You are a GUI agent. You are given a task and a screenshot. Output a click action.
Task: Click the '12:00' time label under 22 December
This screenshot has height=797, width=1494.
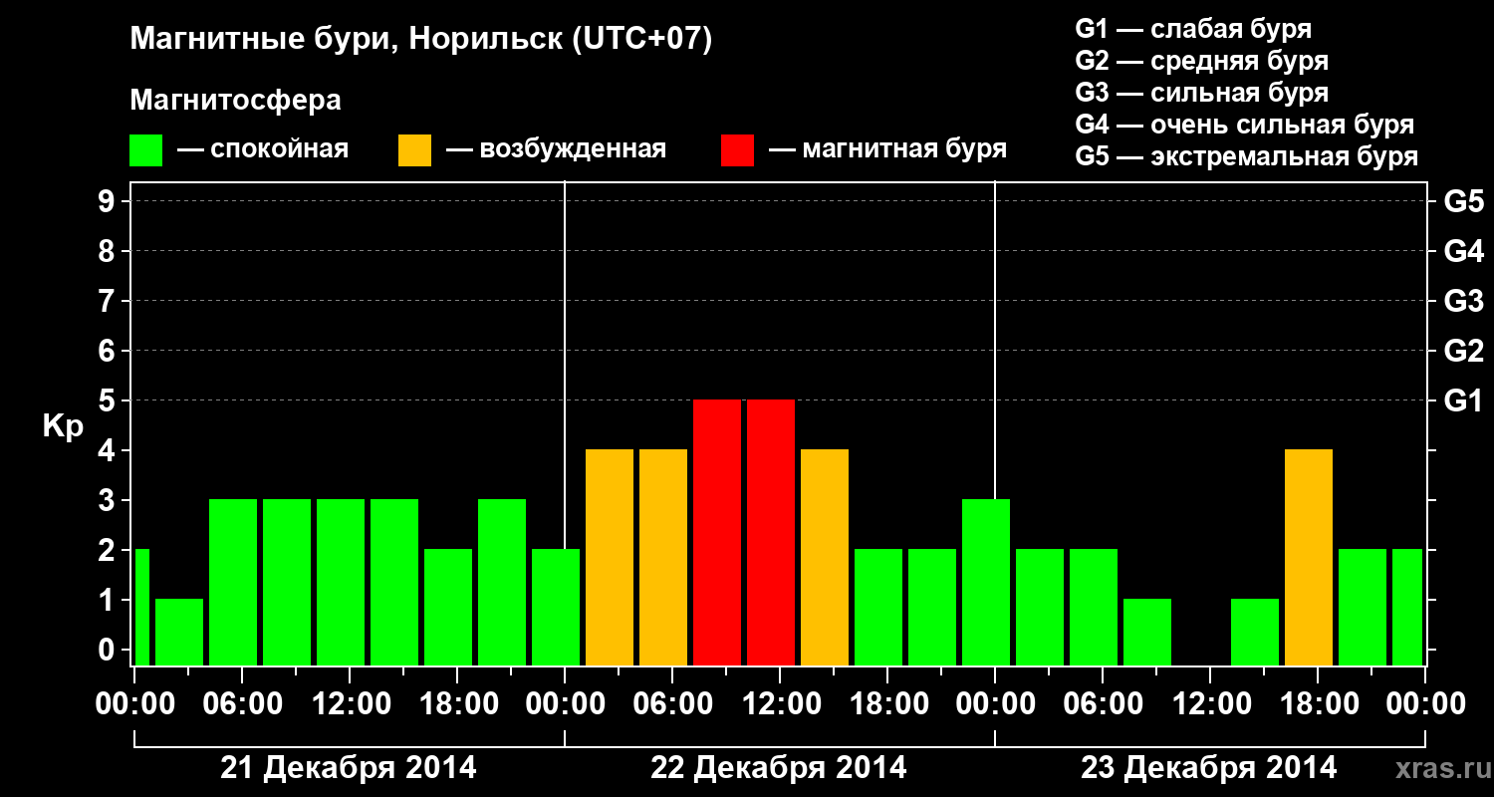point(780,704)
